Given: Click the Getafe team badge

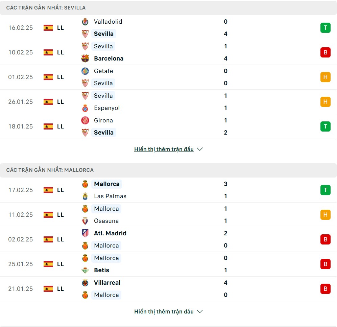Looking at the screenshot, I should coord(85,71).
